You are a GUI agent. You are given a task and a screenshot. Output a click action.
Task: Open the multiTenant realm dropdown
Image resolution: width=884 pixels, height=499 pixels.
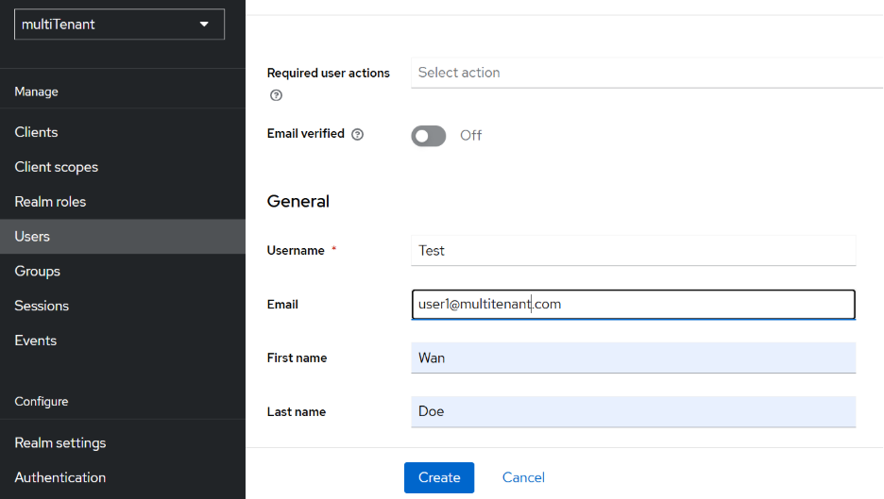[x=119, y=25]
